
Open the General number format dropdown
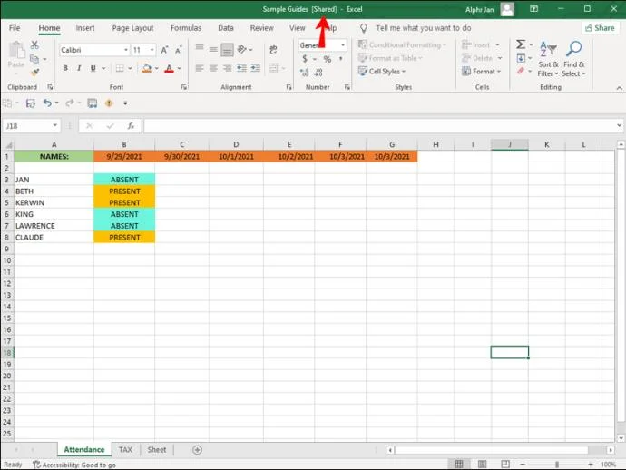point(343,45)
